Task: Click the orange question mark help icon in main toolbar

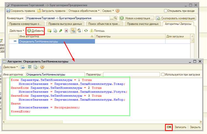Action: [118, 11]
